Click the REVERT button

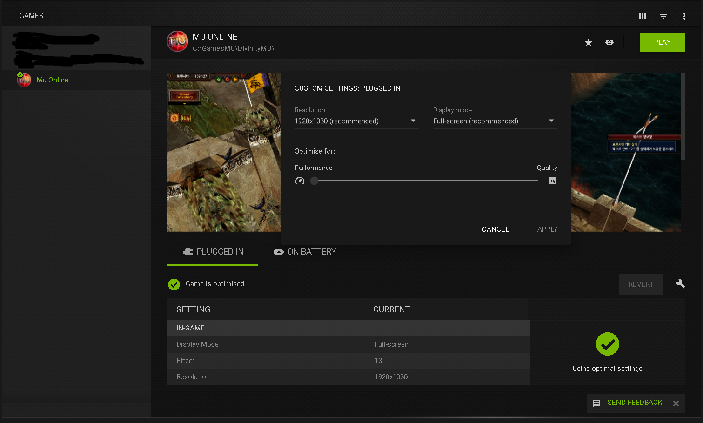[x=641, y=284]
